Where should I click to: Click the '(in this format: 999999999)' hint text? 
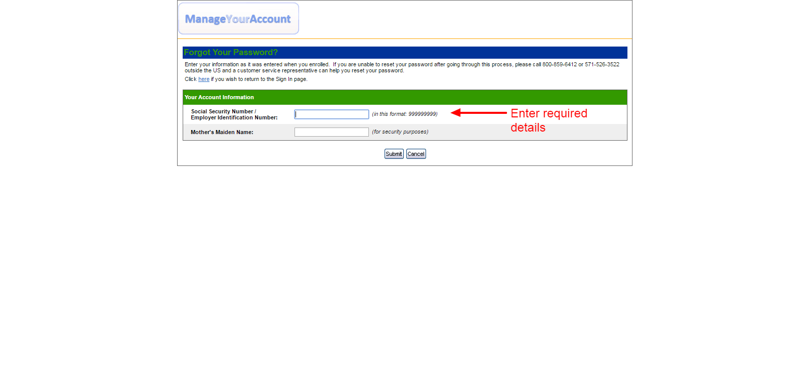(x=405, y=114)
